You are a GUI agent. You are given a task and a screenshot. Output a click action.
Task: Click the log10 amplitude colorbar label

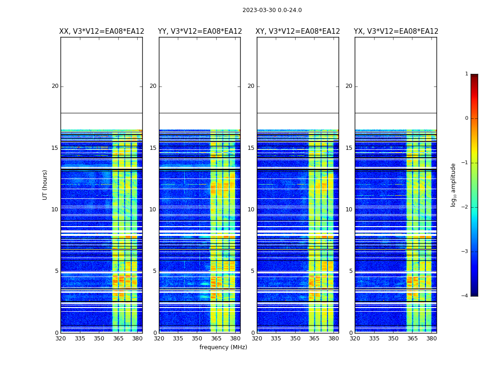(x=454, y=185)
